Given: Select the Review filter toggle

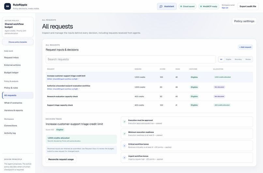Looking at the screenshot, I should point(248,59).
